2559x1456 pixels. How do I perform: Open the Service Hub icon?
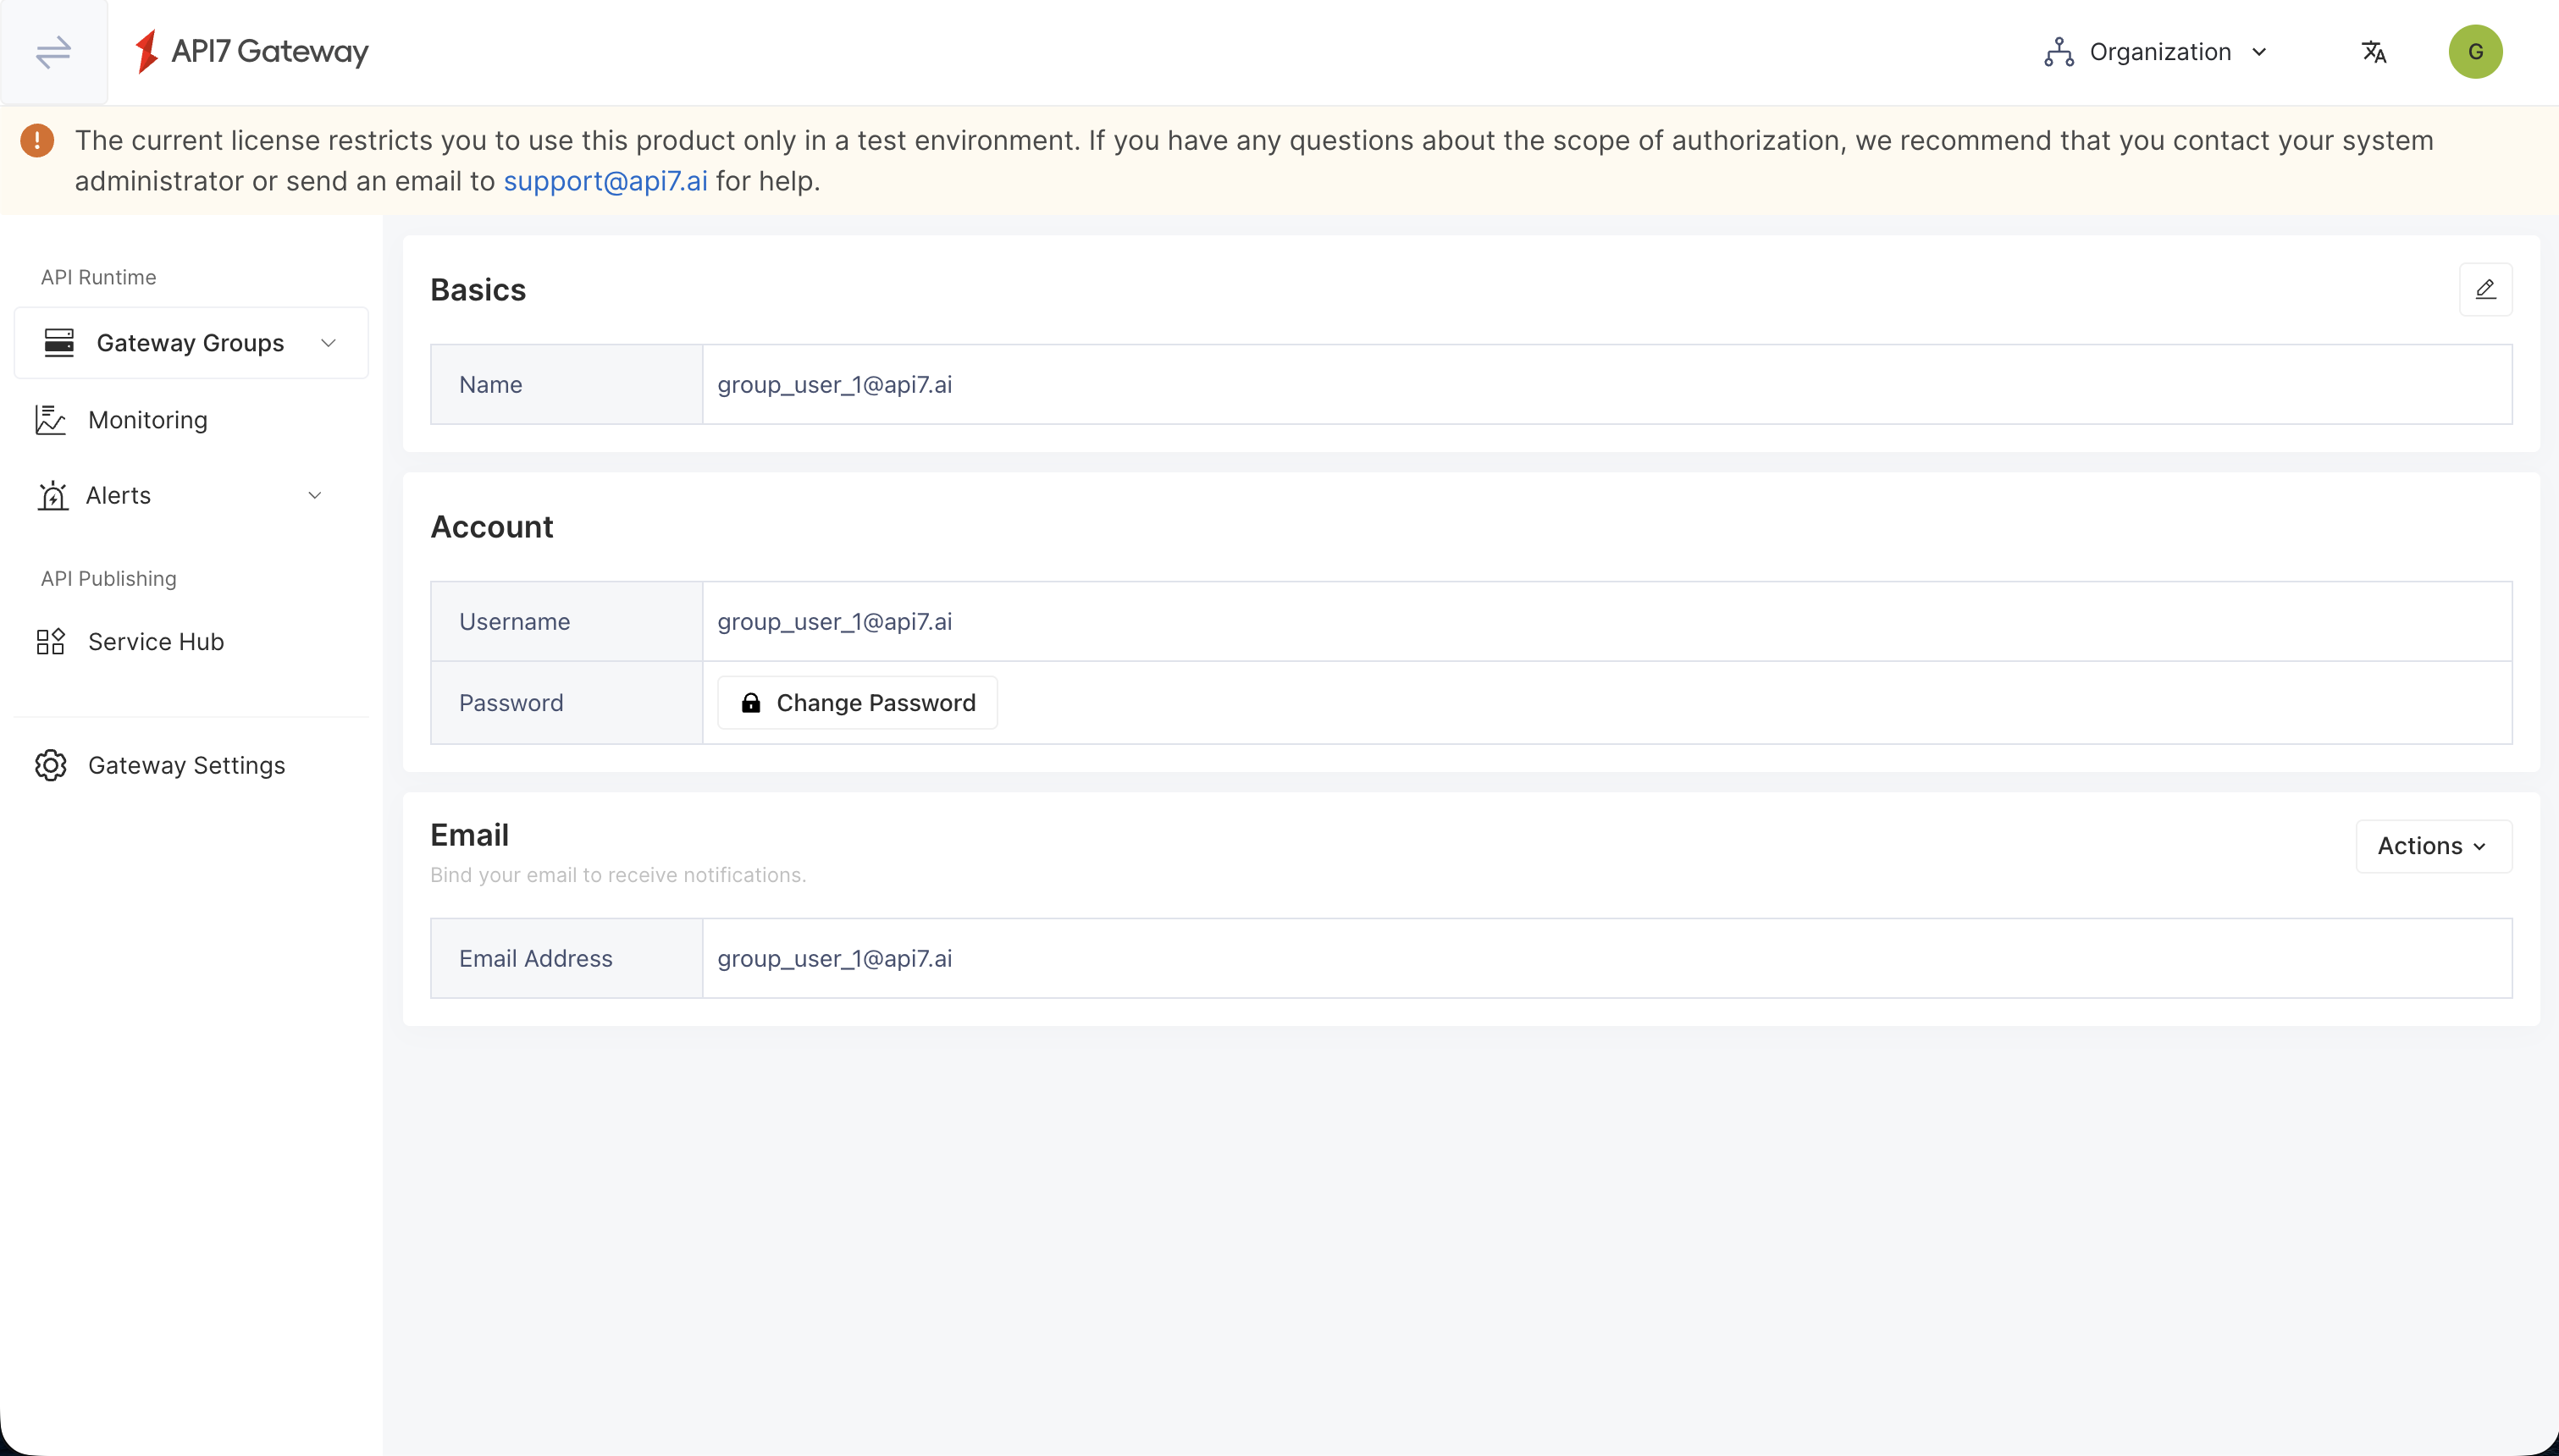tap(51, 641)
